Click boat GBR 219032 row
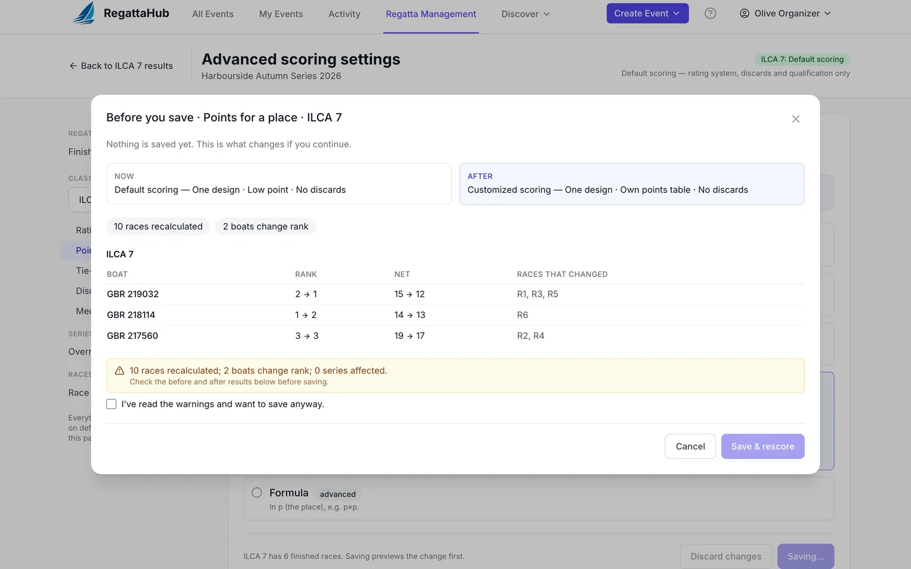Image resolution: width=911 pixels, height=569 pixels. [x=455, y=294]
